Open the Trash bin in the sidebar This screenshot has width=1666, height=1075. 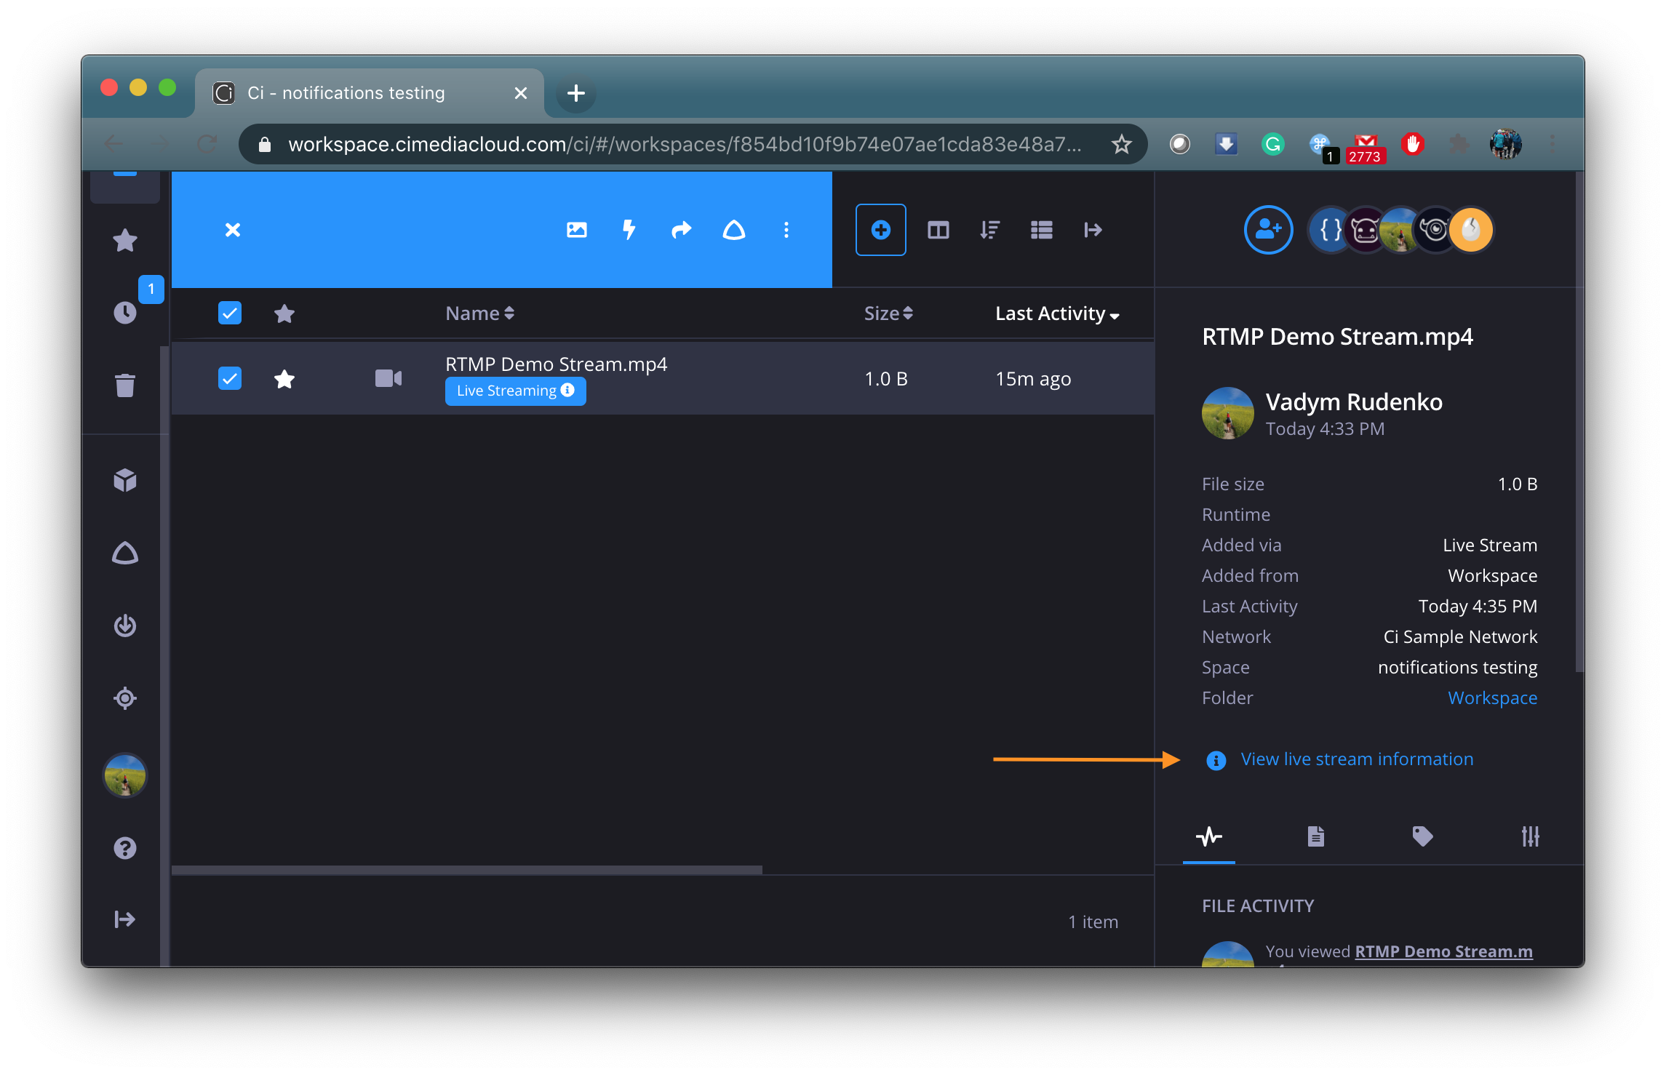click(125, 385)
